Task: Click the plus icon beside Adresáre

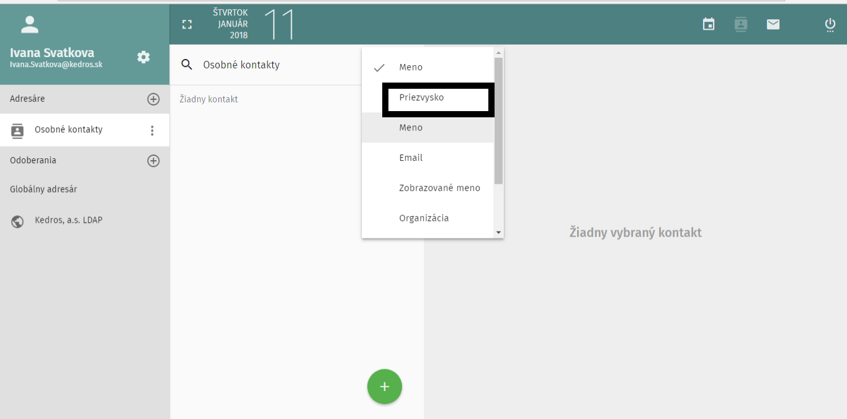Action: coord(153,99)
